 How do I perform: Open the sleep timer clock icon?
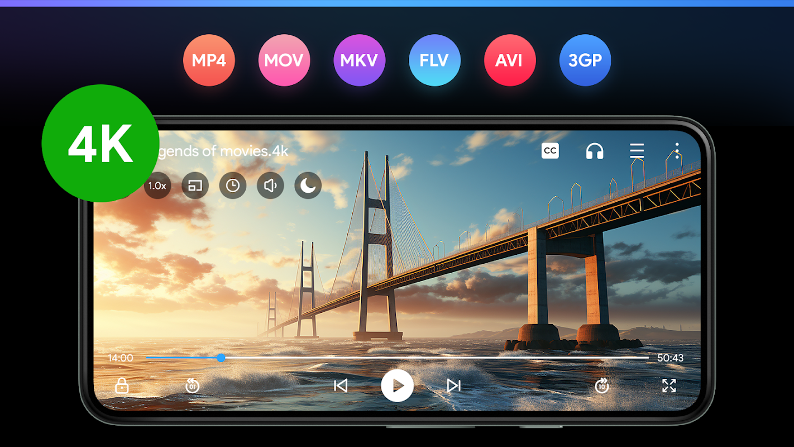[x=233, y=186]
